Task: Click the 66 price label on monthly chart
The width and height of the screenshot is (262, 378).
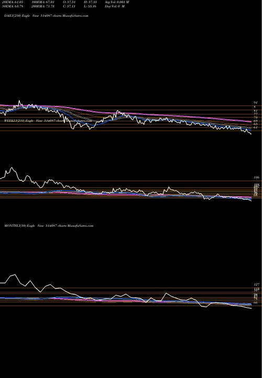Action: click(x=256, y=302)
